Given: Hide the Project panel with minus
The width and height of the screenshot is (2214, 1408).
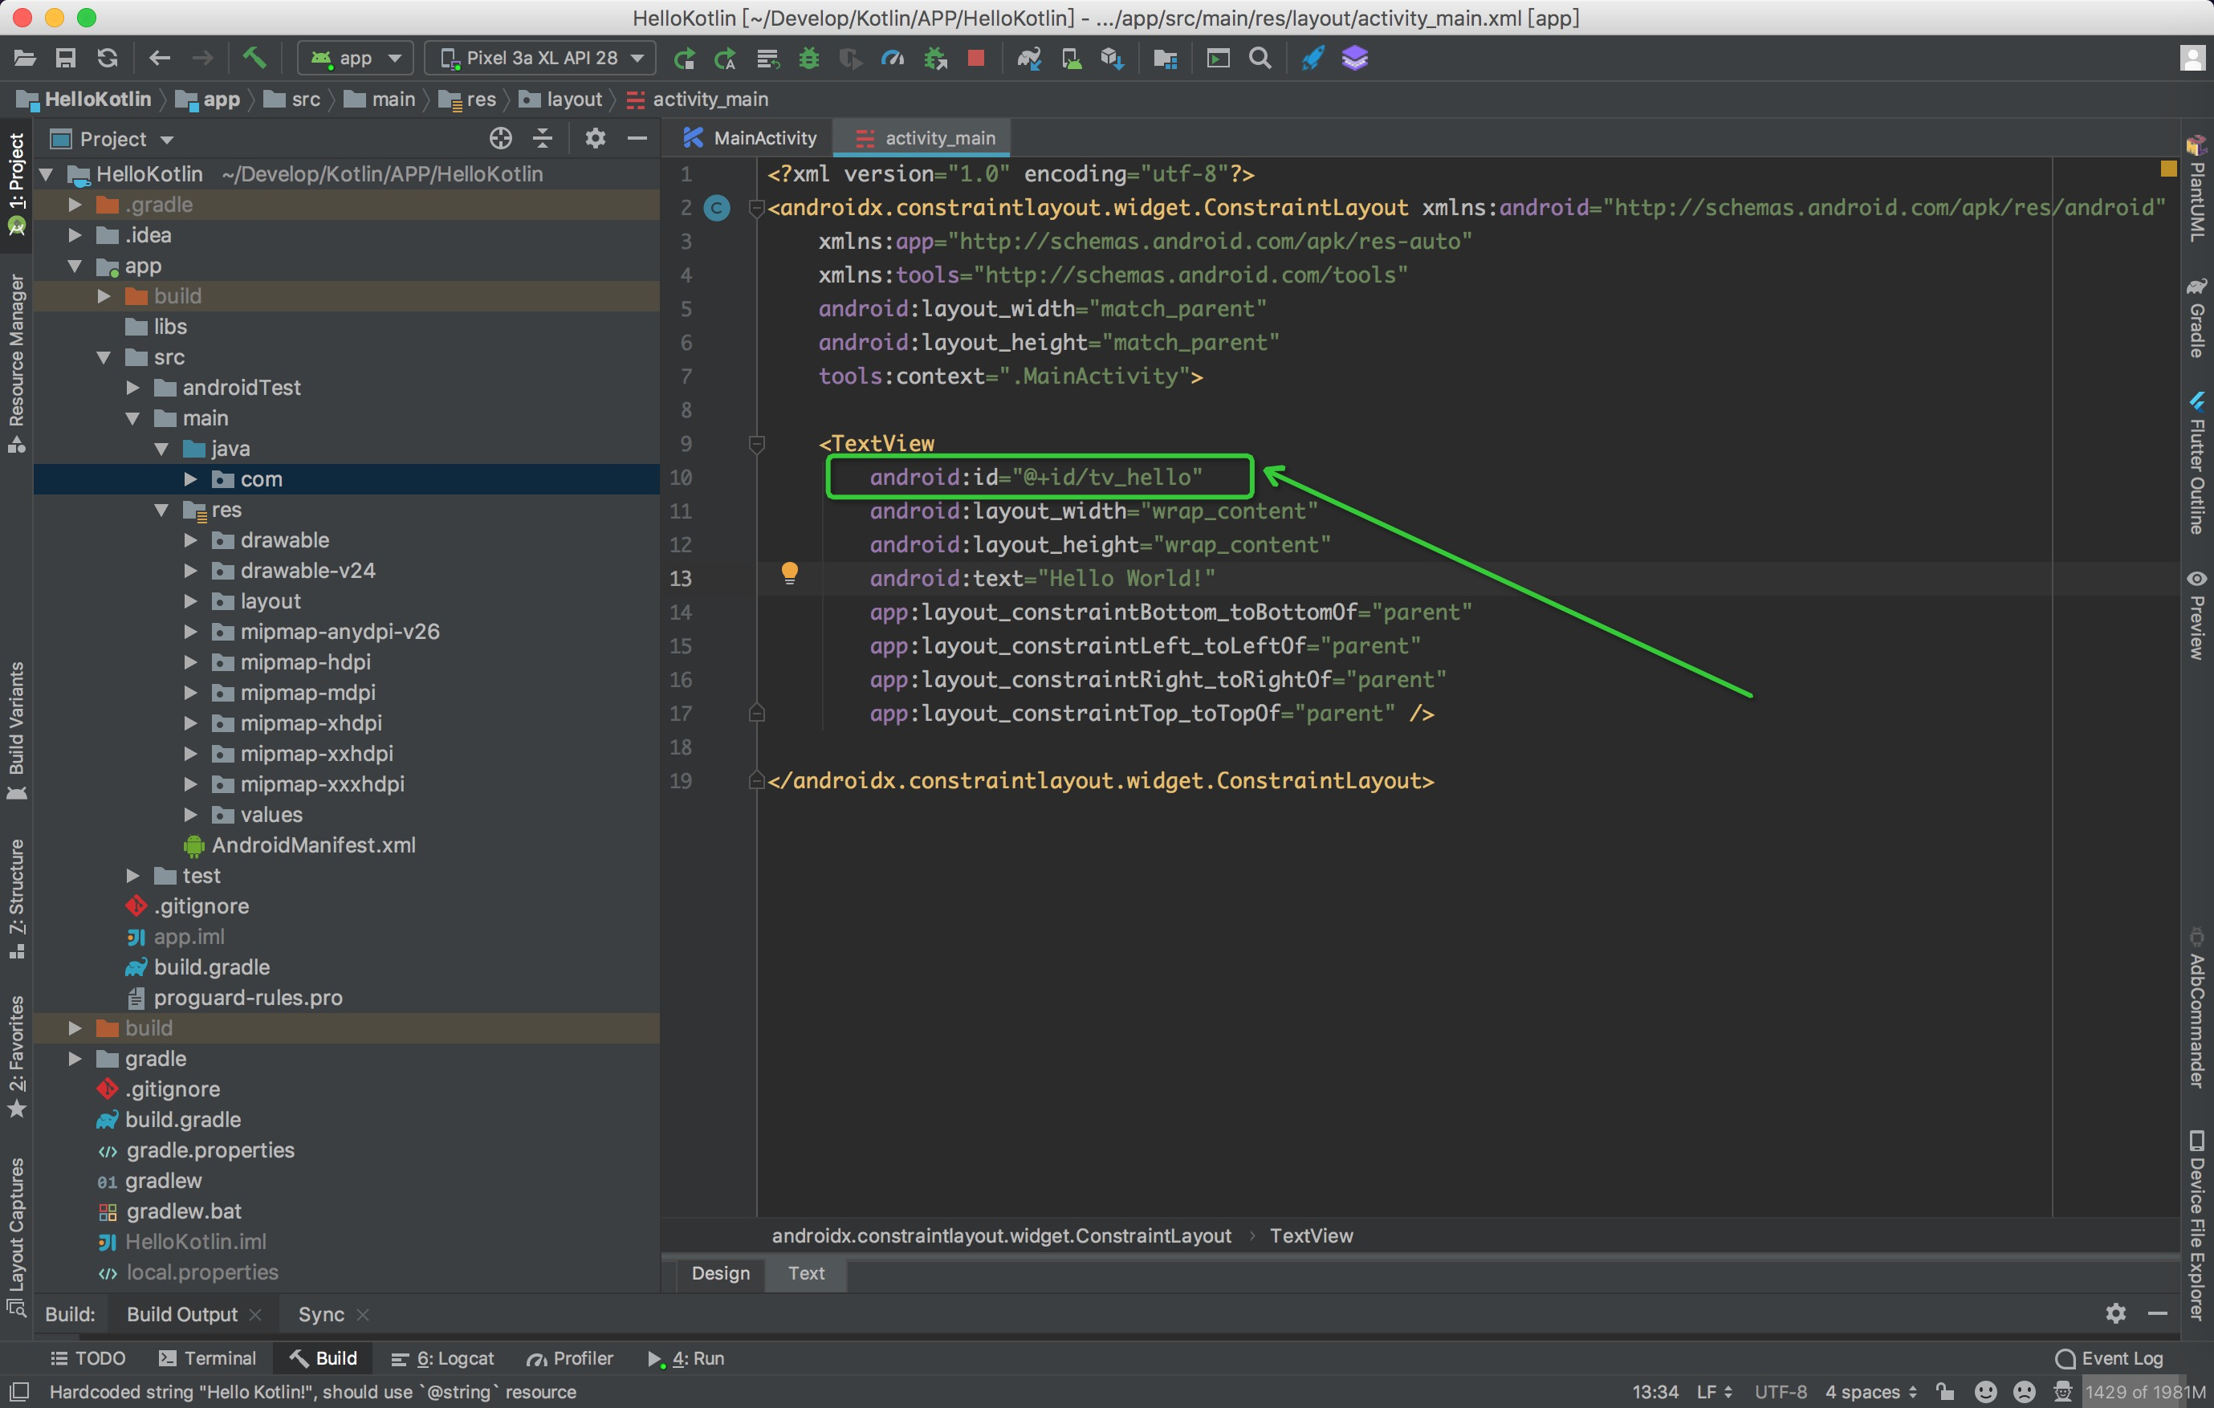Looking at the screenshot, I should click(637, 139).
